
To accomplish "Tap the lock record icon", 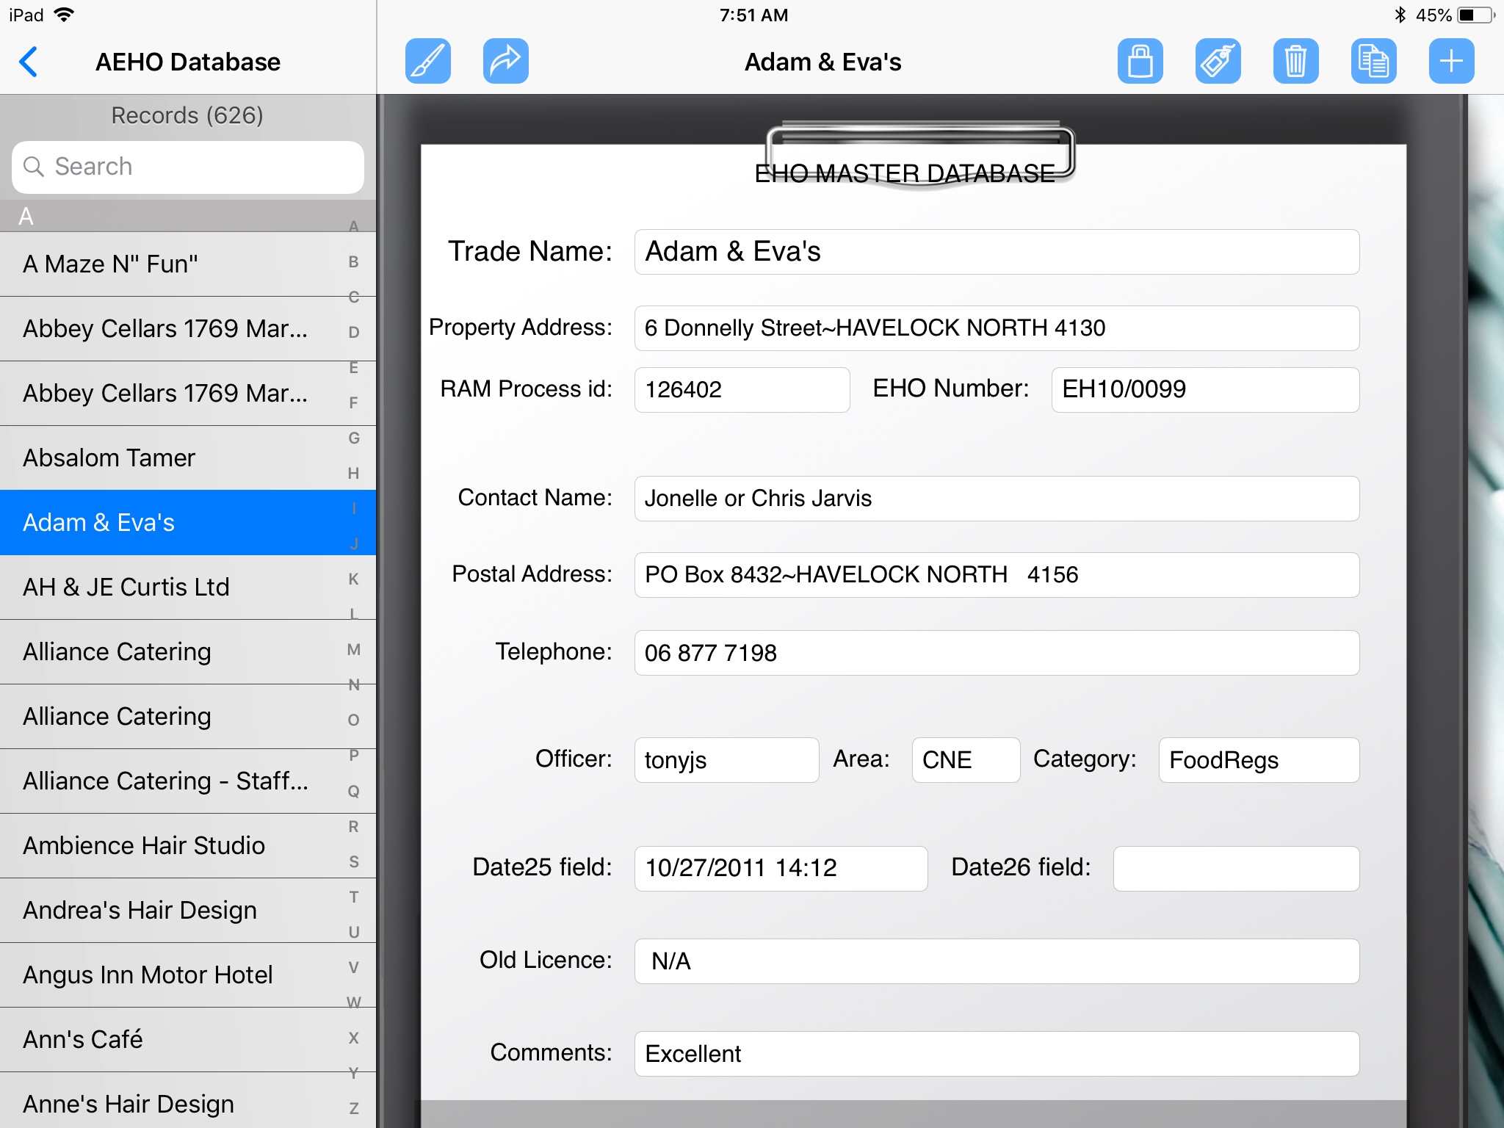I will tap(1140, 61).
